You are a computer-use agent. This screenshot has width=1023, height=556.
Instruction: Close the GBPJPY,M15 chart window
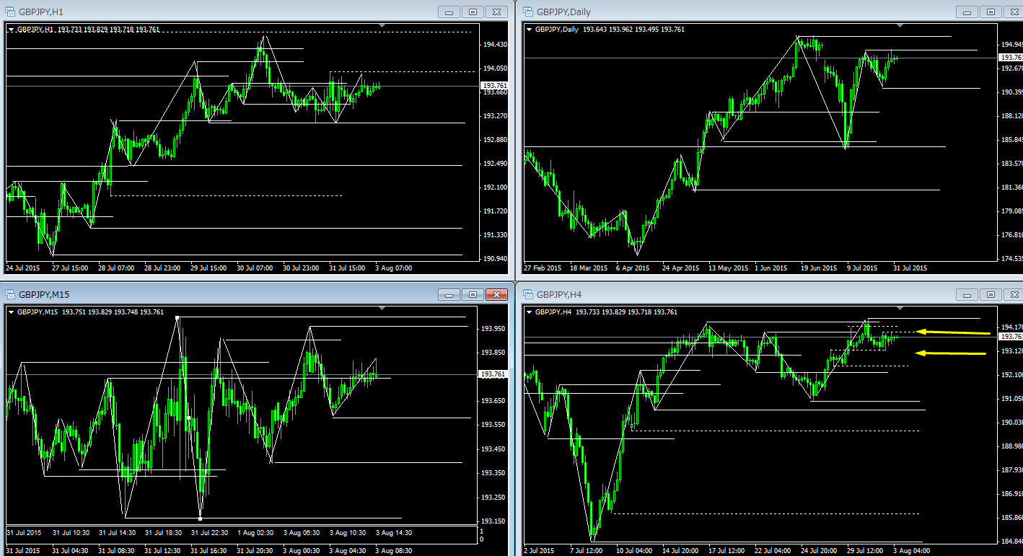[496, 294]
